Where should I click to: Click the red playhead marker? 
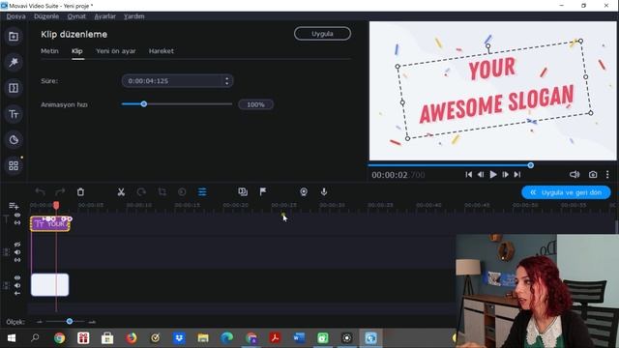point(56,205)
